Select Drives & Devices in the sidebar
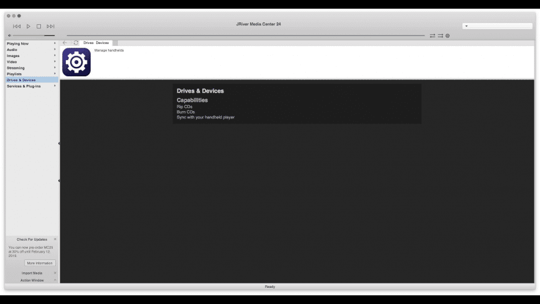 point(32,80)
